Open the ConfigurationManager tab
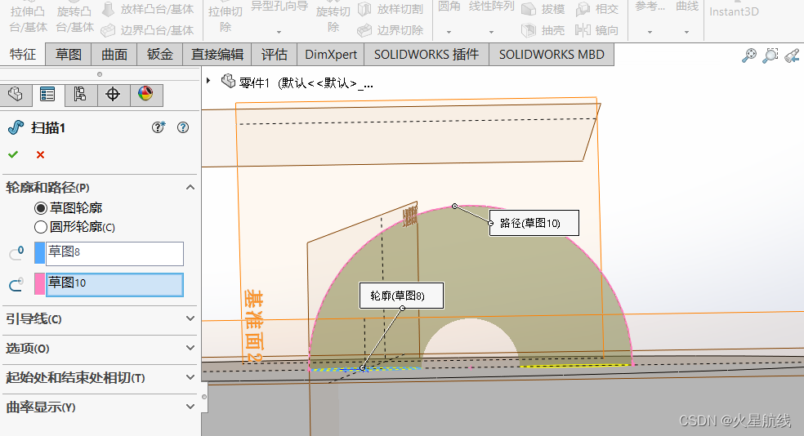This screenshot has width=804, height=436. [x=80, y=94]
